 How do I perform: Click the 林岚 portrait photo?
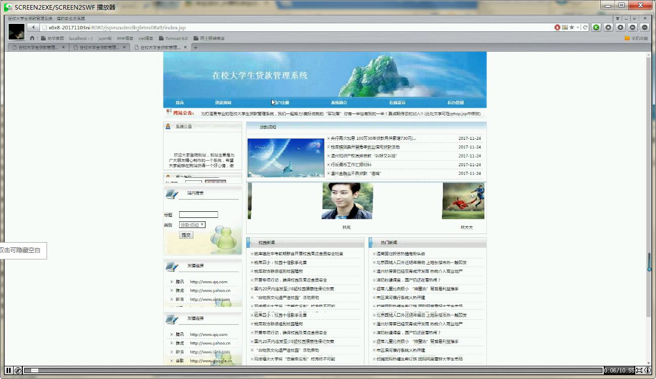click(x=347, y=201)
